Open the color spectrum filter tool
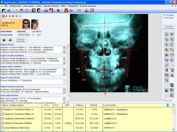Image resolution: width=177 pixels, height=132 pixels. tap(166, 70)
